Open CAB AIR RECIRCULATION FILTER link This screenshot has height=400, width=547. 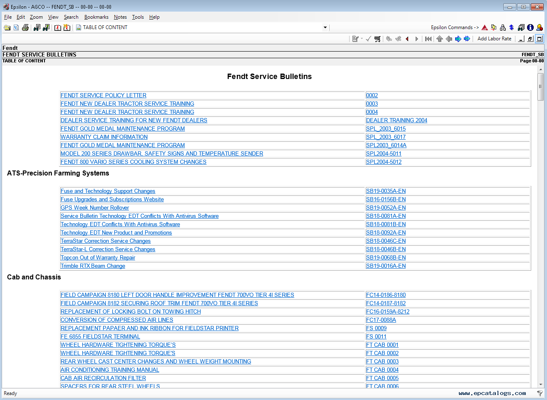103,378
